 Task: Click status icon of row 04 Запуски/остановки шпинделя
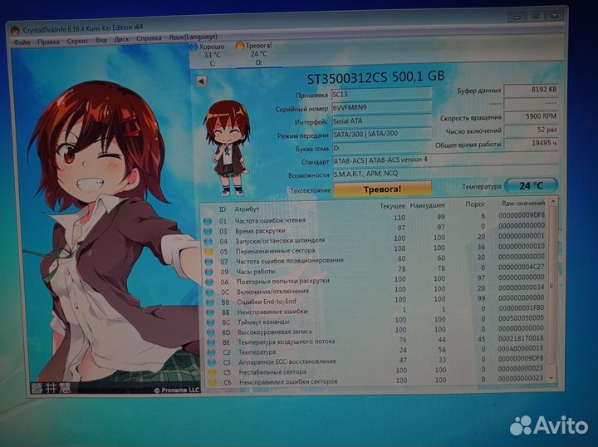tap(208, 242)
